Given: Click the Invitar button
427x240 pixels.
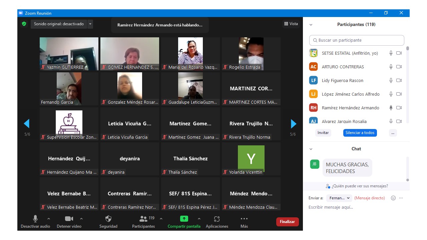Looking at the screenshot, I should point(323,133).
